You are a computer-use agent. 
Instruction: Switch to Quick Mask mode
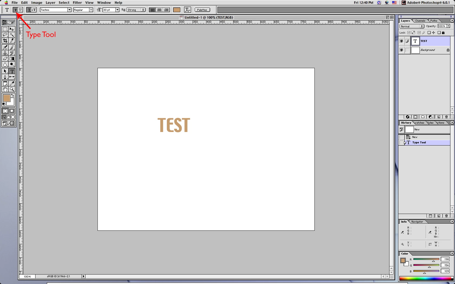coord(12,111)
